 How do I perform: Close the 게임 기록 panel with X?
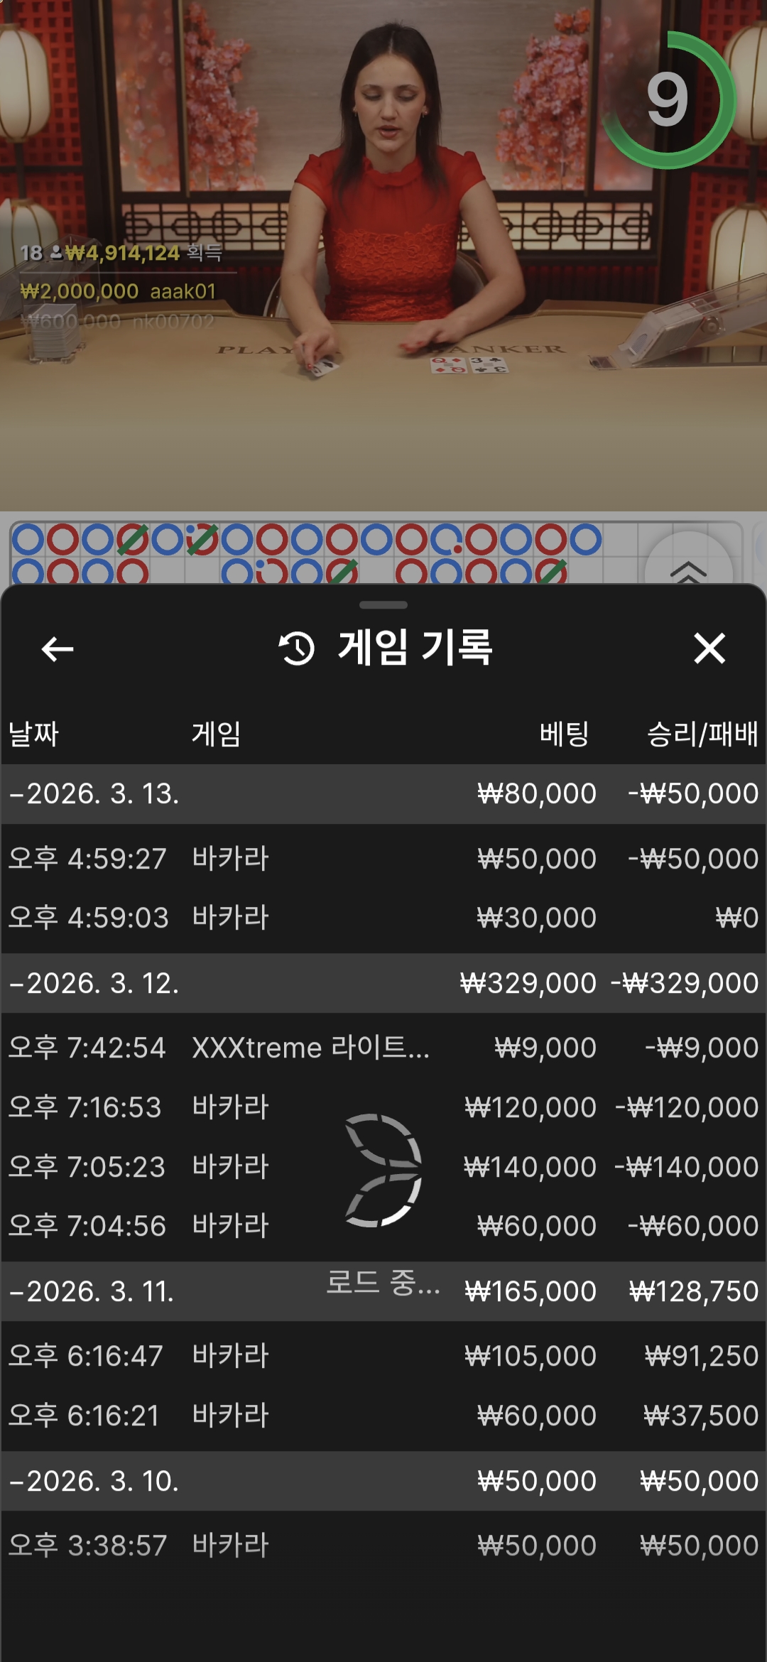709,648
